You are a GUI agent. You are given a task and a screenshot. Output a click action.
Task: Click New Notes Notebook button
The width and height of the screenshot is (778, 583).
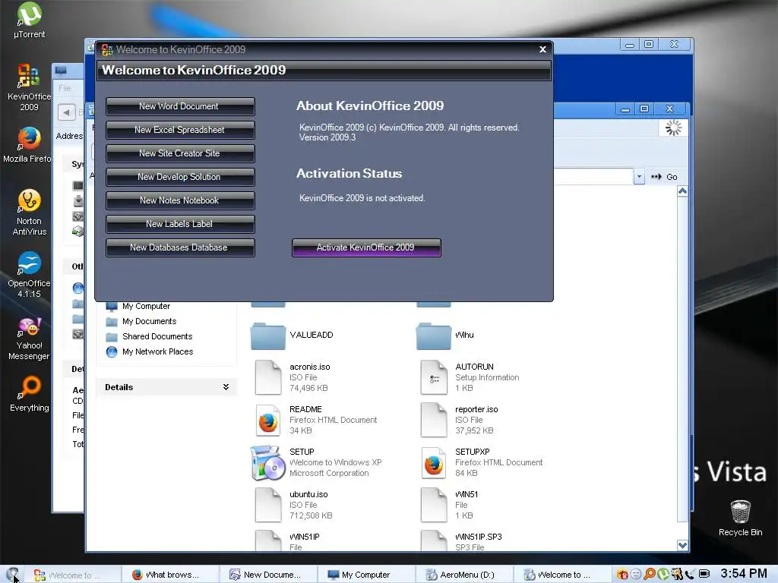[x=180, y=200]
